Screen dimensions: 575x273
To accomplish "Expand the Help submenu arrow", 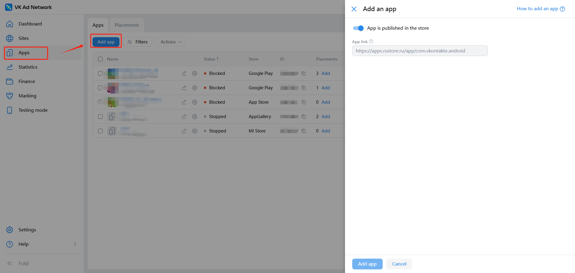I will click(75, 244).
